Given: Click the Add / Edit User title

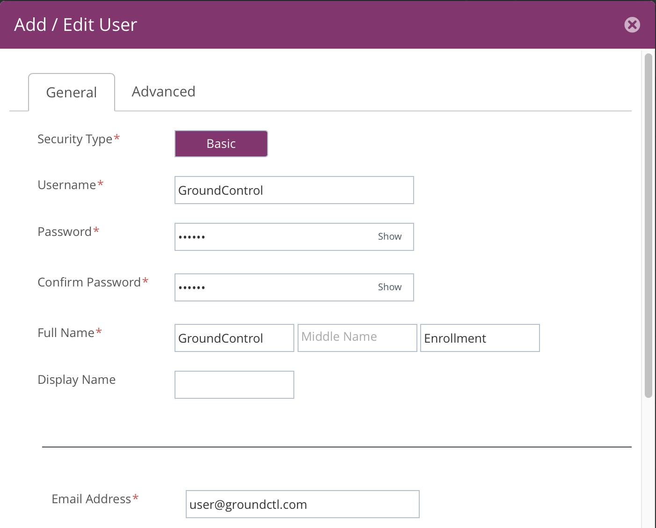Looking at the screenshot, I should 76,25.
